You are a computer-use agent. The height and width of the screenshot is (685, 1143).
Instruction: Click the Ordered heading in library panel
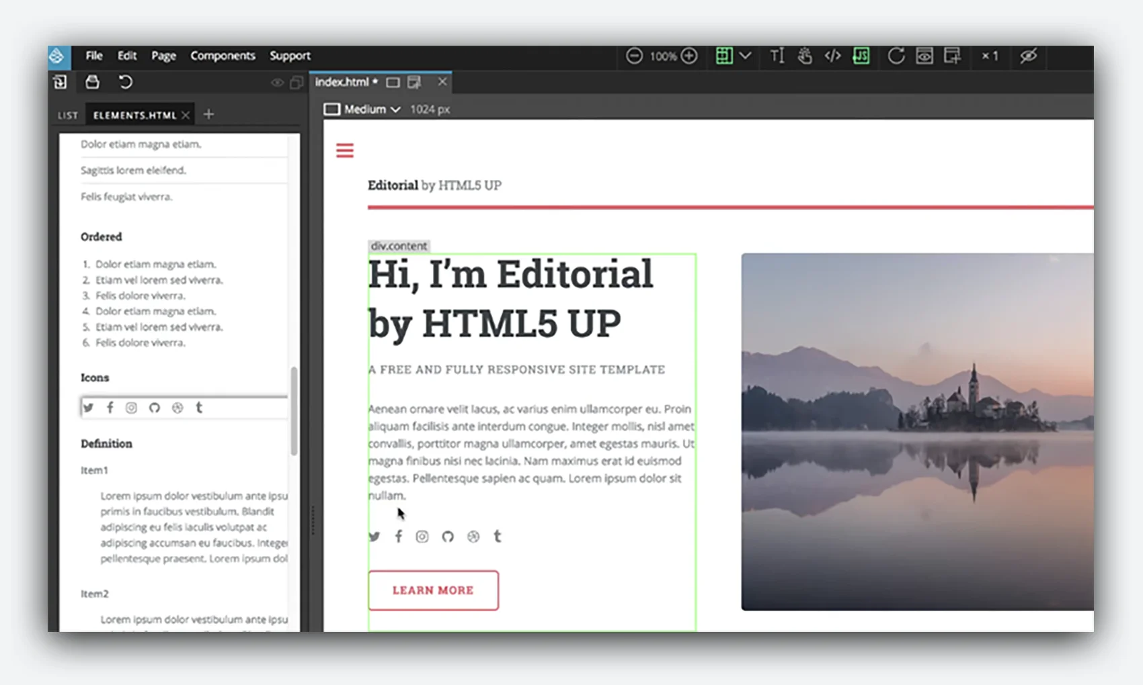102,237
